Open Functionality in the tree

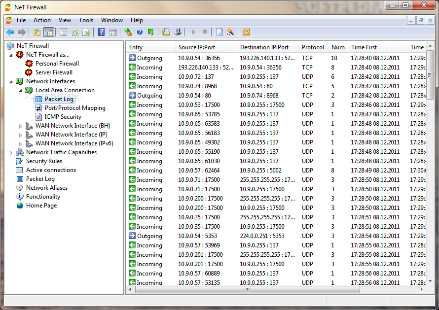coord(43,197)
